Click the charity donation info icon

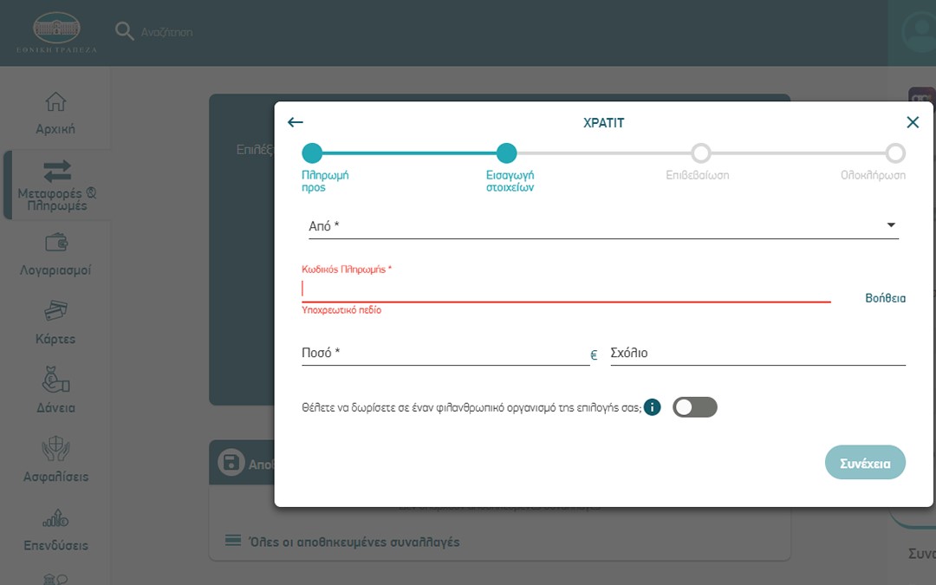(653, 407)
